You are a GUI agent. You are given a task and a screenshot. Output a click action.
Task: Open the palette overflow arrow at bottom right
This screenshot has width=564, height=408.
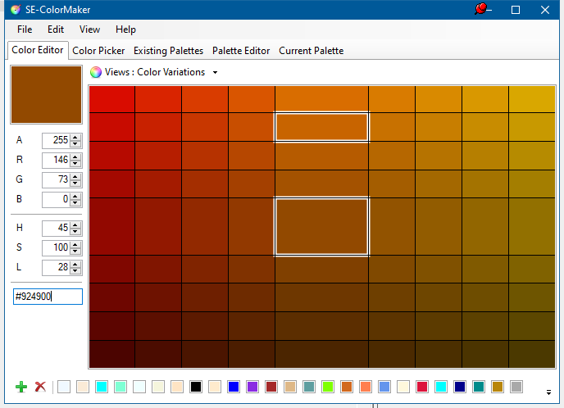(x=548, y=392)
